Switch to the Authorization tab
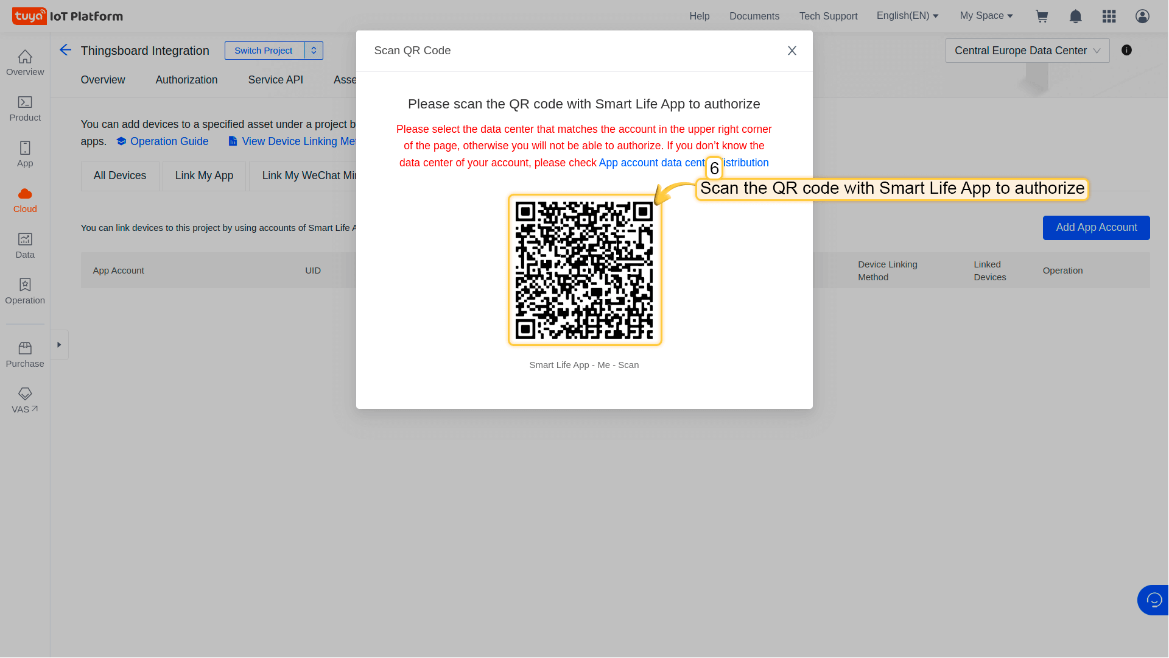 click(x=186, y=80)
